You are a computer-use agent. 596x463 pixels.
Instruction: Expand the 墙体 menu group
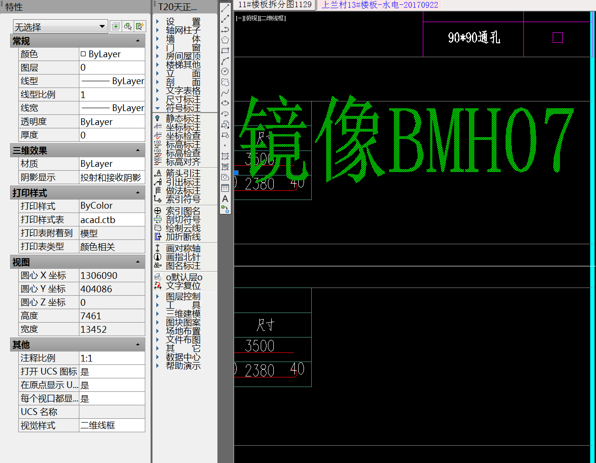coord(183,39)
